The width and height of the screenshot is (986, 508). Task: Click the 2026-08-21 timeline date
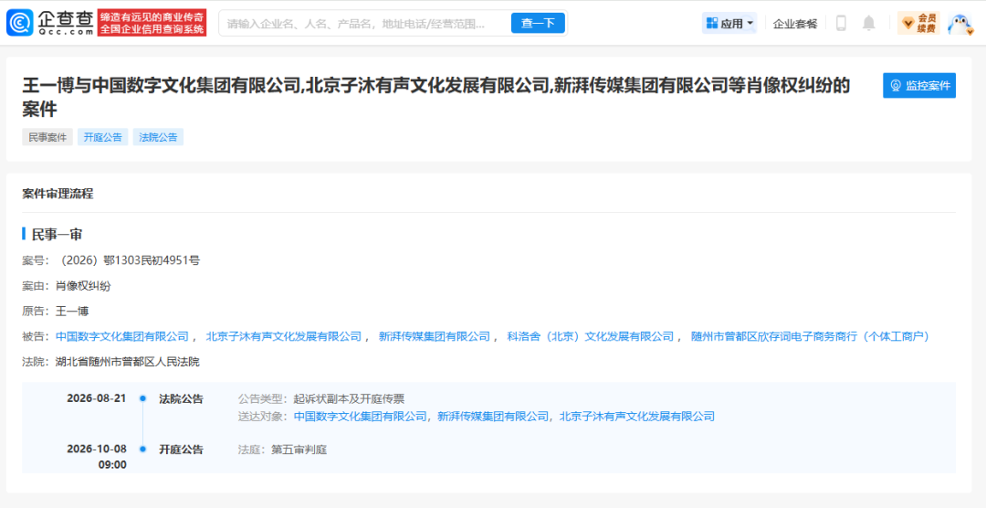pyautogui.click(x=96, y=398)
